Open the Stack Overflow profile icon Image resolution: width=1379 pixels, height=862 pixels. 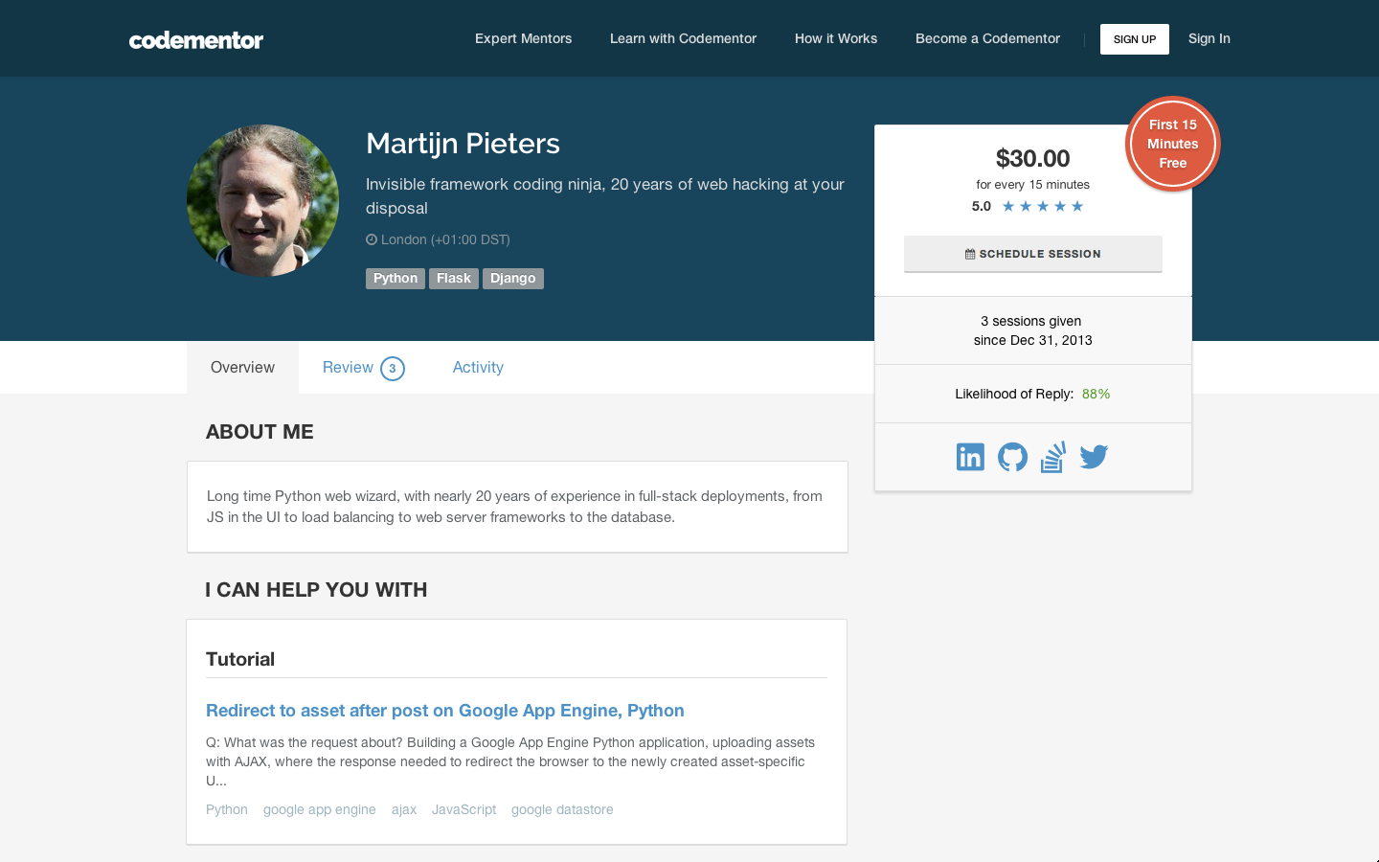[x=1053, y=457]
